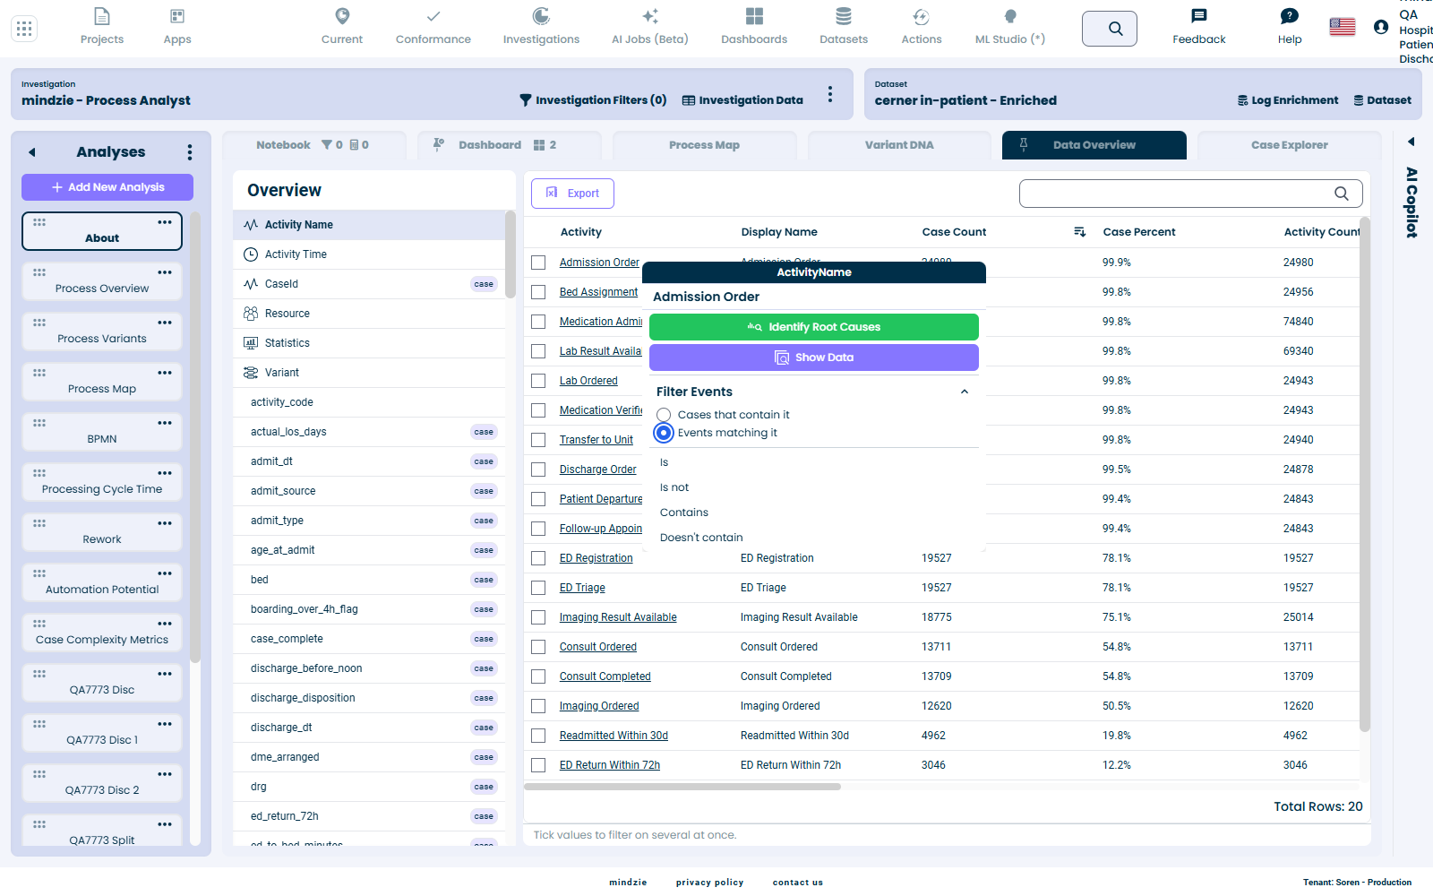Screen dimensions: 1433x896
Task: Open the language flag selector
Action: (1343, 27)
